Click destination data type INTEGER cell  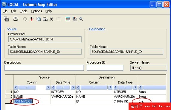tap(126, 92)
